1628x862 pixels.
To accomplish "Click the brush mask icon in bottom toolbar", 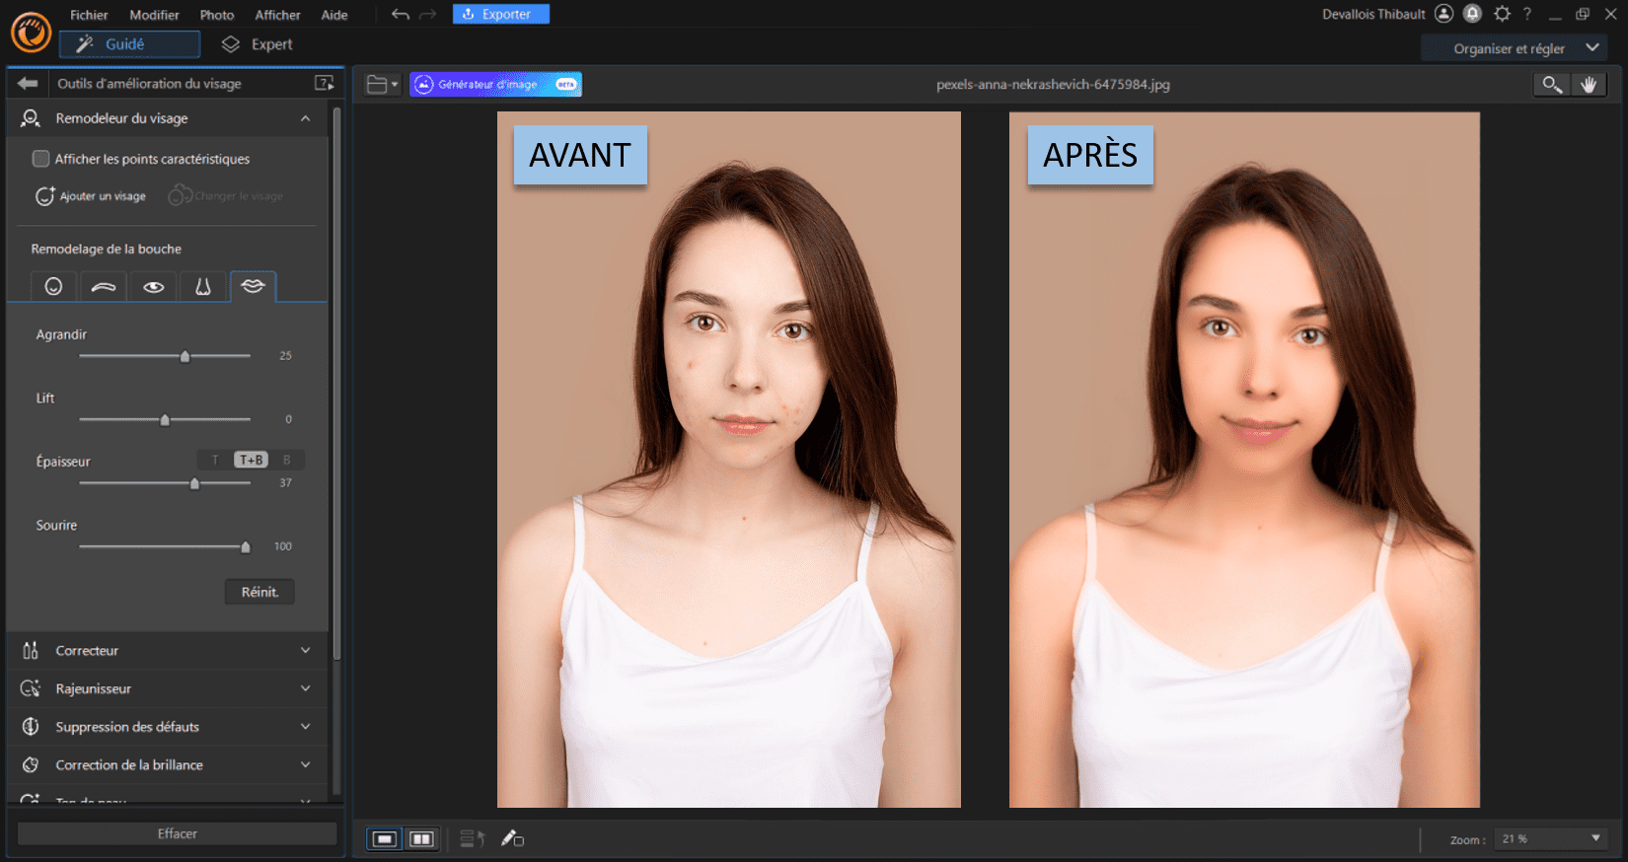I will coord(512,838).
